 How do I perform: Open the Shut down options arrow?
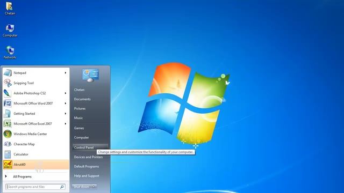[x=94, y=187]
